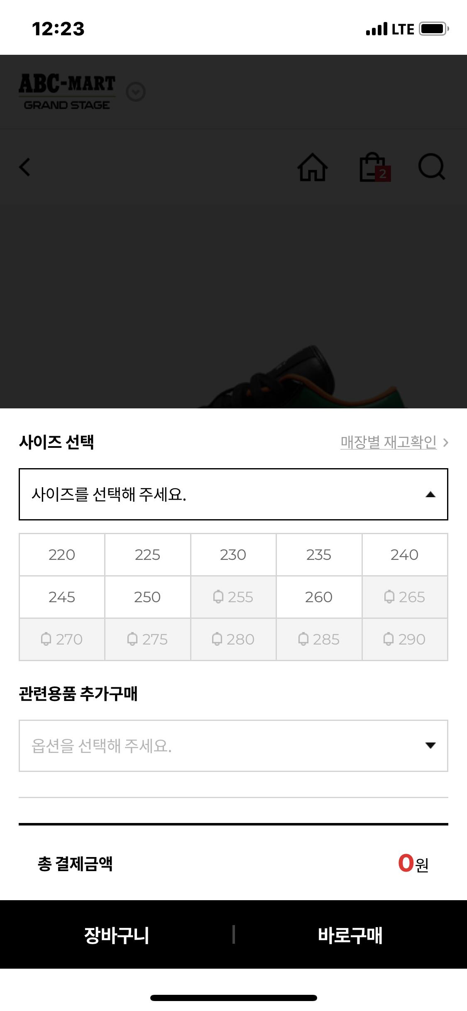This screenshot has height=1011, width=467.
Task: Select size 235
Action: pos(319,554)
